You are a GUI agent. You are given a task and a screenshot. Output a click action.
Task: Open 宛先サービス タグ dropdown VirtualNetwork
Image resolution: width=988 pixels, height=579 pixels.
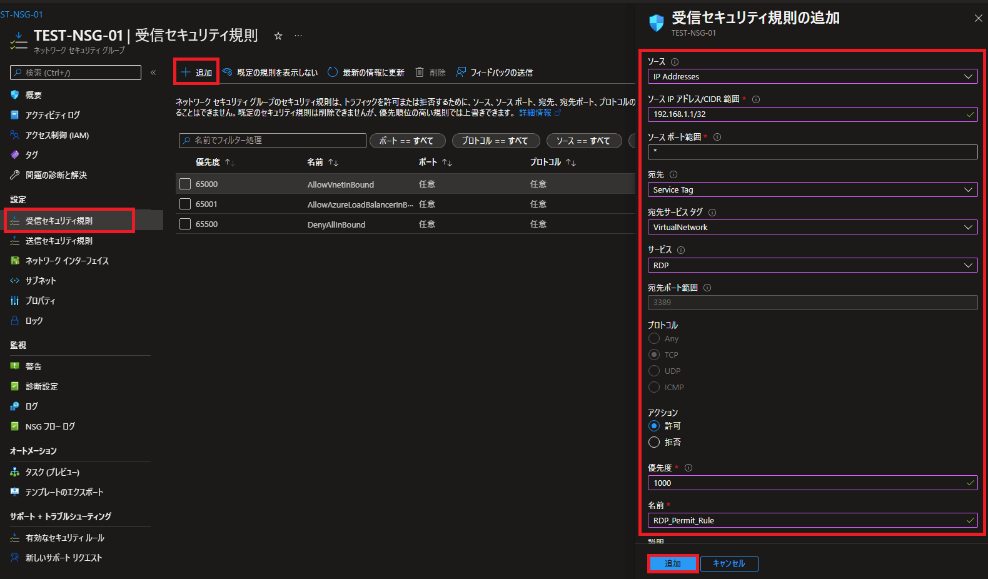(x=812, y=227)
